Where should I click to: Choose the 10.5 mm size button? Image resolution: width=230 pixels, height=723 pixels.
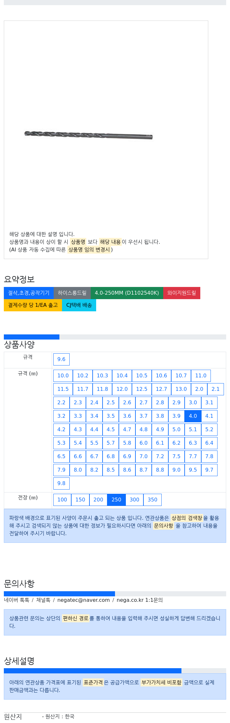tap(142, 375)
